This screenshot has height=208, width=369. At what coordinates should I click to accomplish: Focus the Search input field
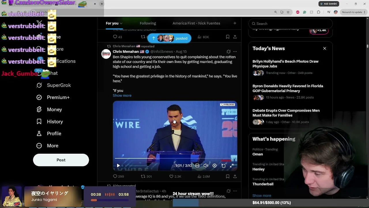tap(291, 24)
